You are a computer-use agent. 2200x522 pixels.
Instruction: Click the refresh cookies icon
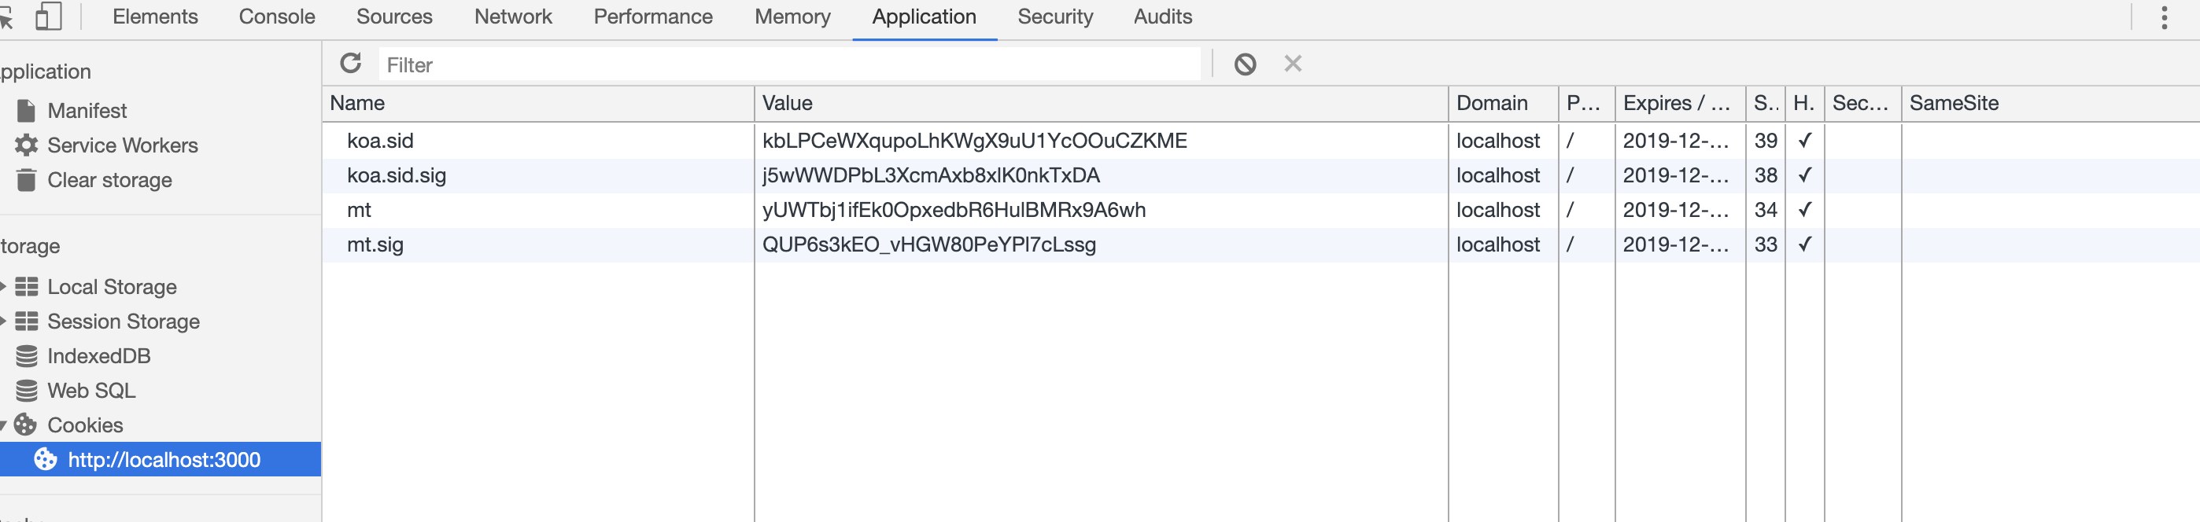[x=350, y=63]
